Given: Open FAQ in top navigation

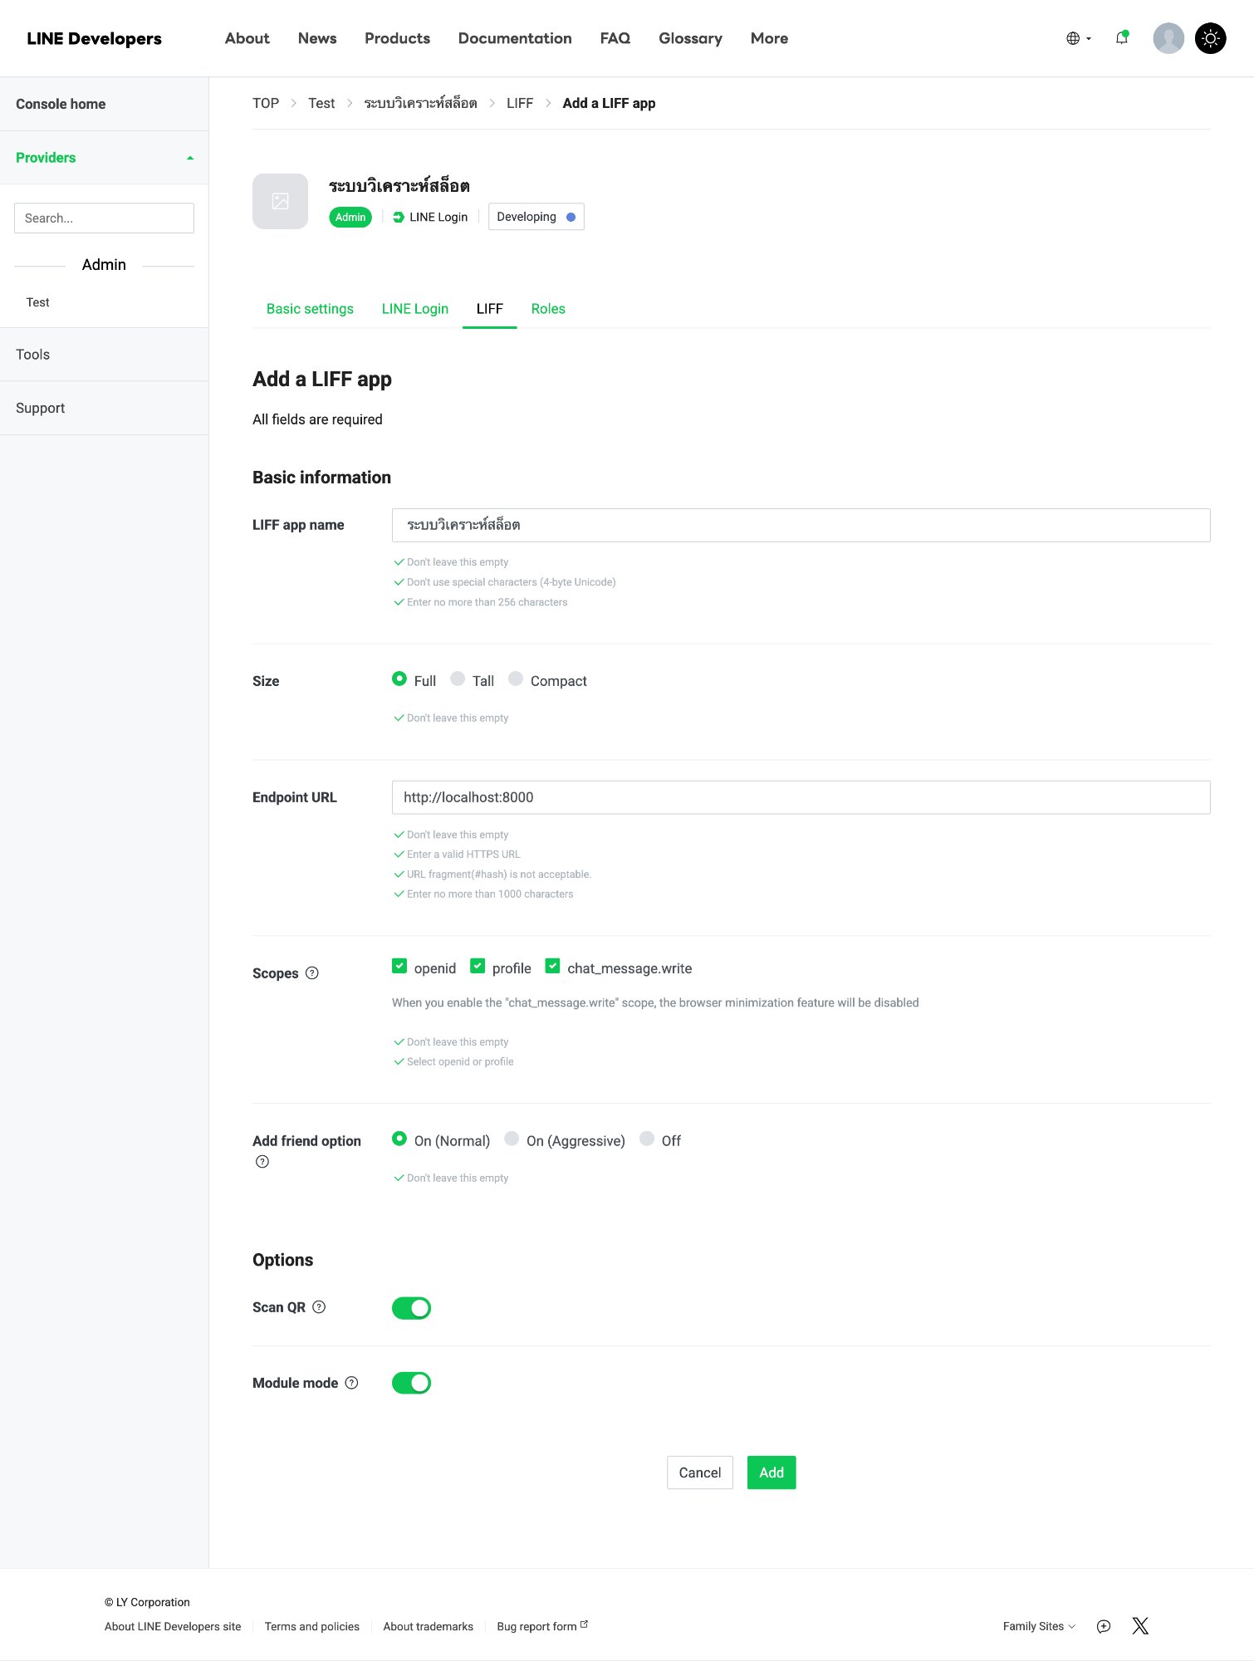Looking at the screenshot, I should (615, 38).
